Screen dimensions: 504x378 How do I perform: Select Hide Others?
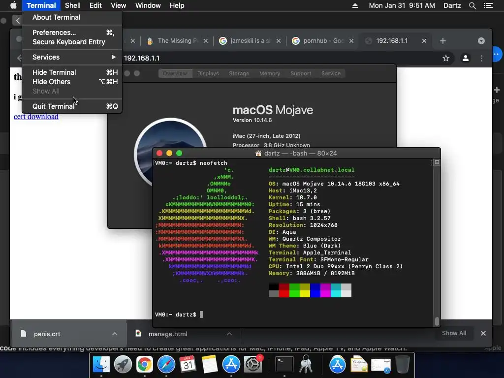point(72,82)
